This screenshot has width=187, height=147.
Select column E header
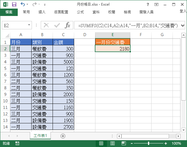[113, 35]
